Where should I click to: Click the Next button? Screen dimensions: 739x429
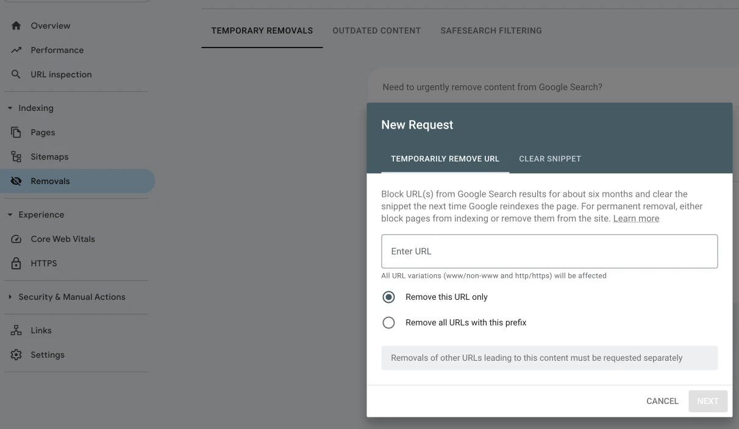708,401
